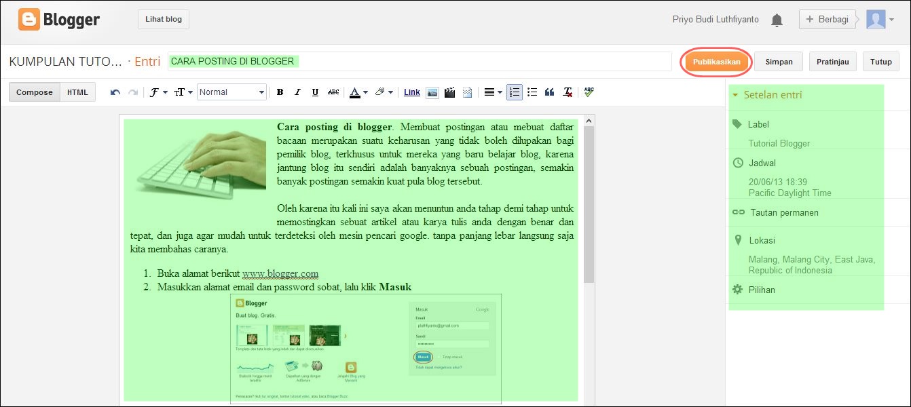Collapse the Setelan entri section
This screenshot has height=407, width=911.
click(x=737, y=95)
